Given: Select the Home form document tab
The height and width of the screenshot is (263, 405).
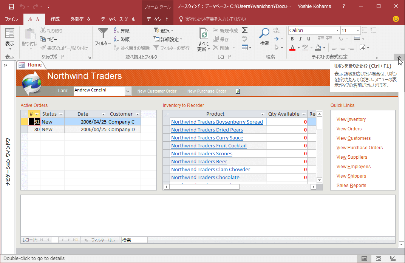Looking at the screenshot, I should click(31, 65).
